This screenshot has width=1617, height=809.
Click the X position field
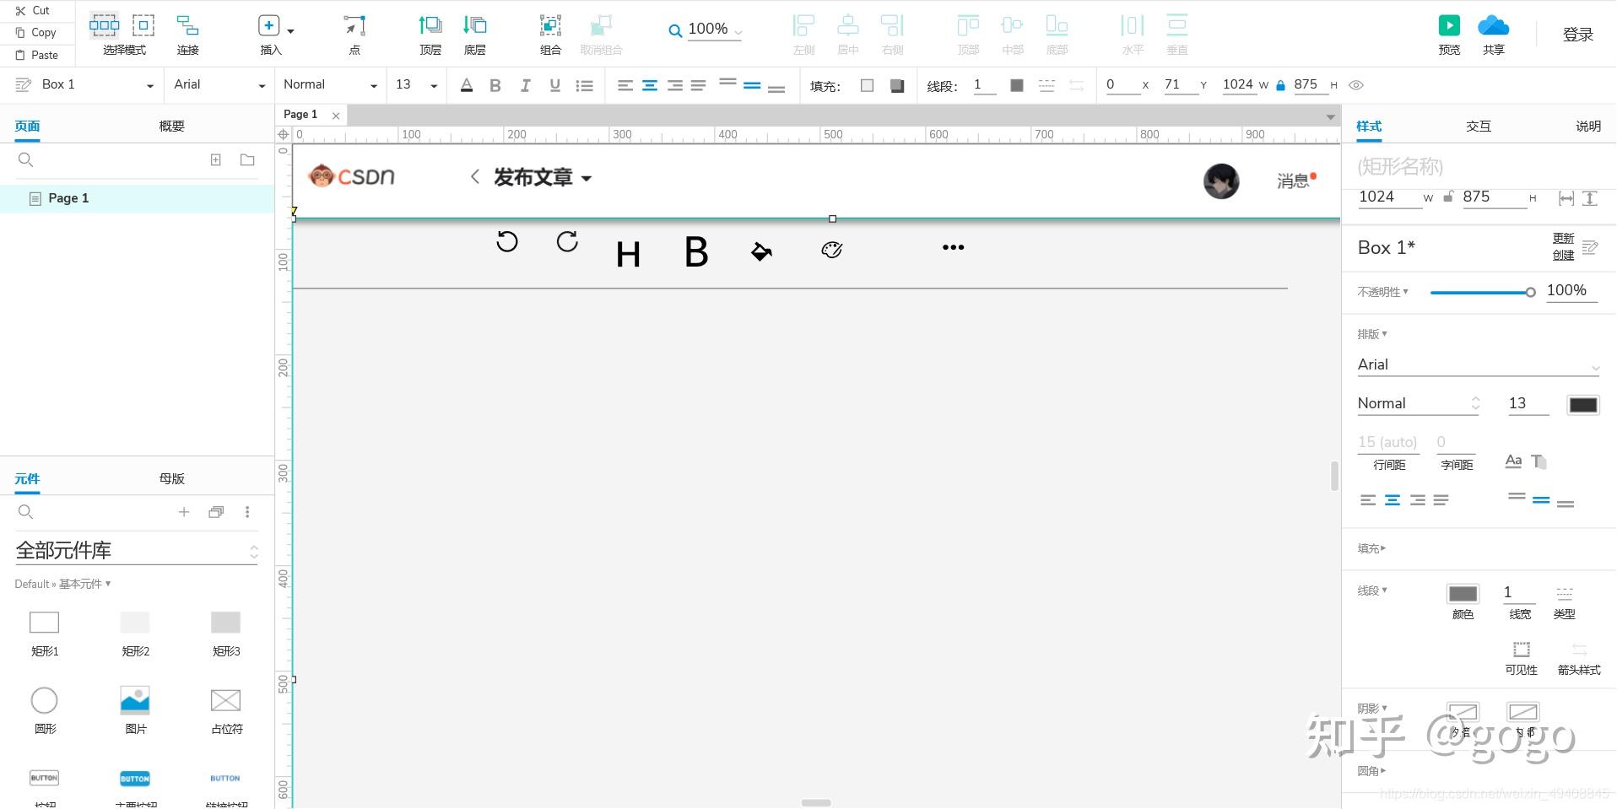coord(1123,85)
